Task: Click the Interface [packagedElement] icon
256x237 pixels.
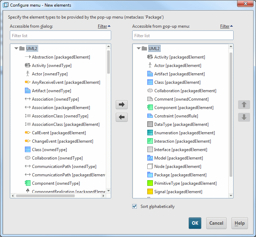Action: point(150,149)
